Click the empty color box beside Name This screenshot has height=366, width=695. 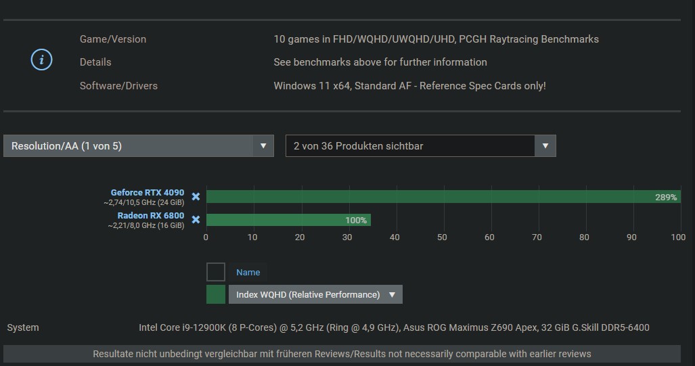216,272
